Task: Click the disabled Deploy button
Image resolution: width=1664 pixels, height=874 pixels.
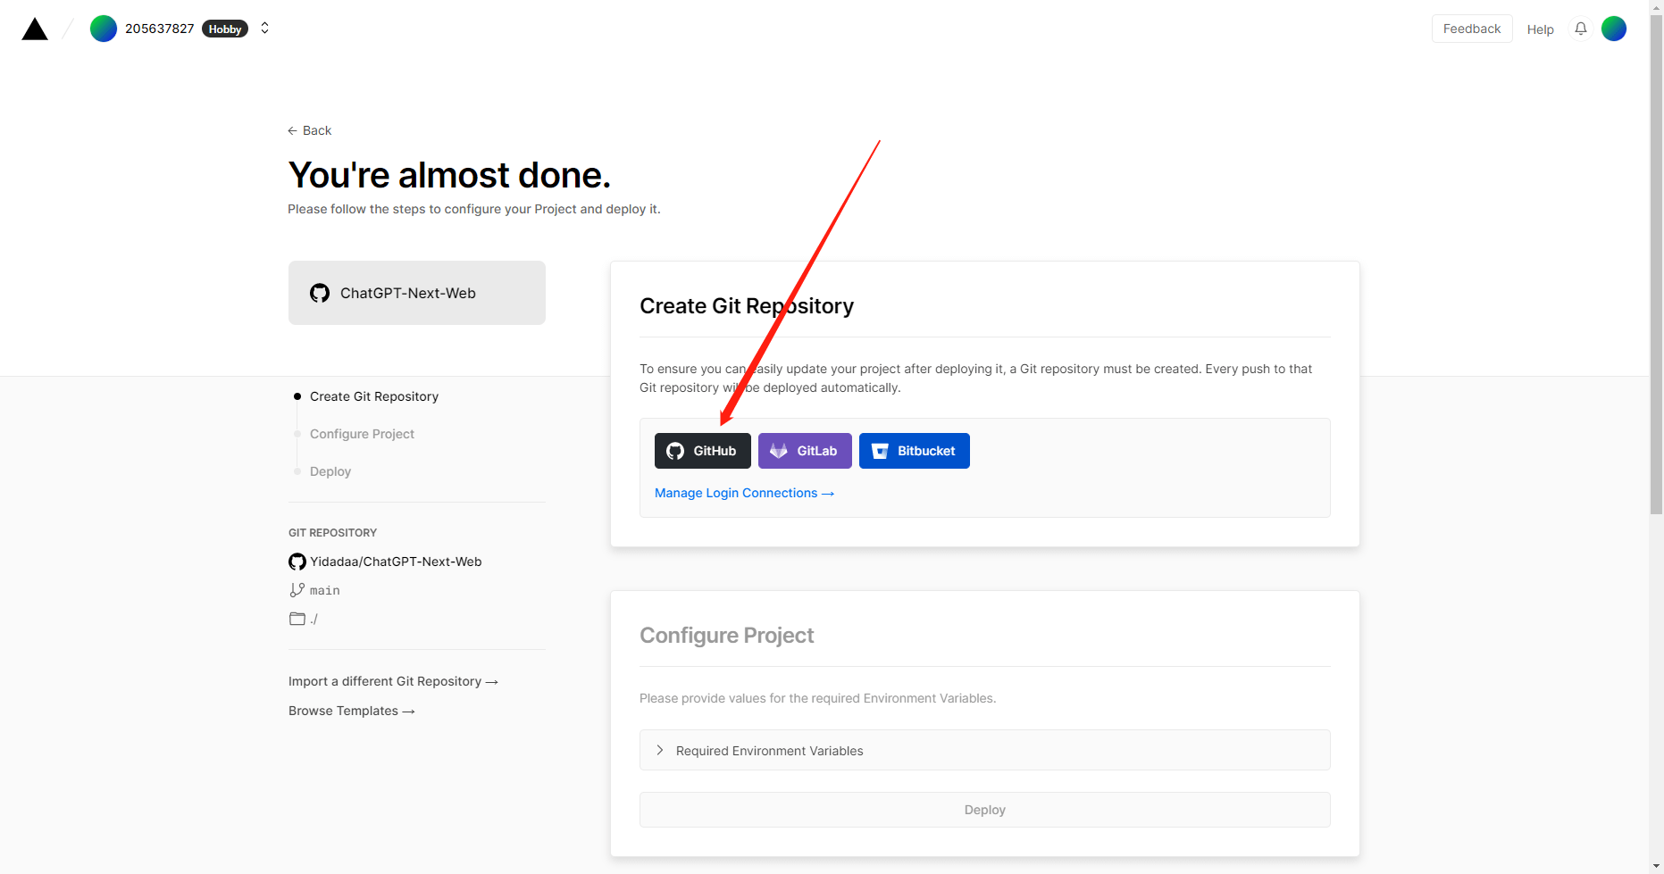Action: click(x=985, y=810)
